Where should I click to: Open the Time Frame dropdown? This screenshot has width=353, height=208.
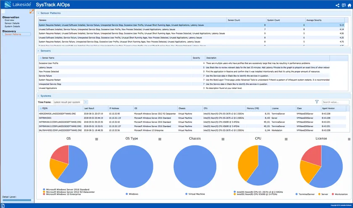(x=71, y=102)
